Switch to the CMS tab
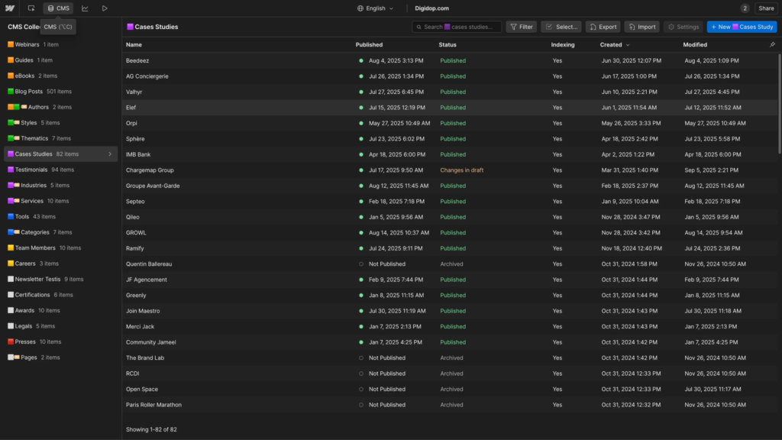This screenshot has width=782, height=440. tap(58, 8)
